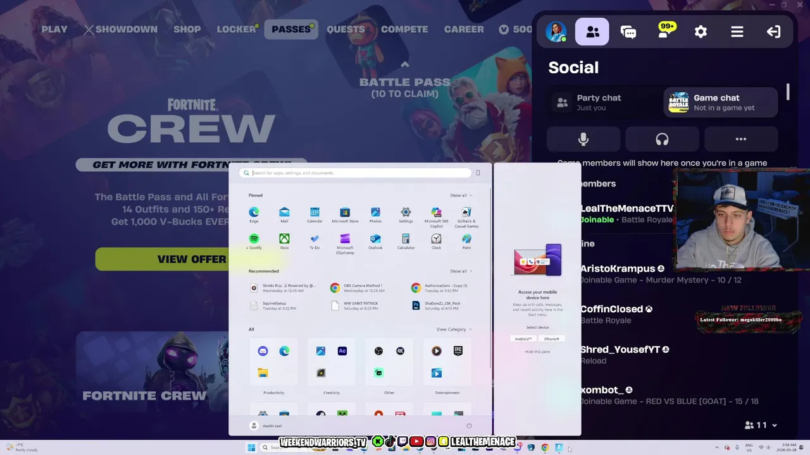The height and width of the screenshot is (455, 810).
Task: Click Fortnite Social panel scrollbar
Action: [x=788, y=92]
